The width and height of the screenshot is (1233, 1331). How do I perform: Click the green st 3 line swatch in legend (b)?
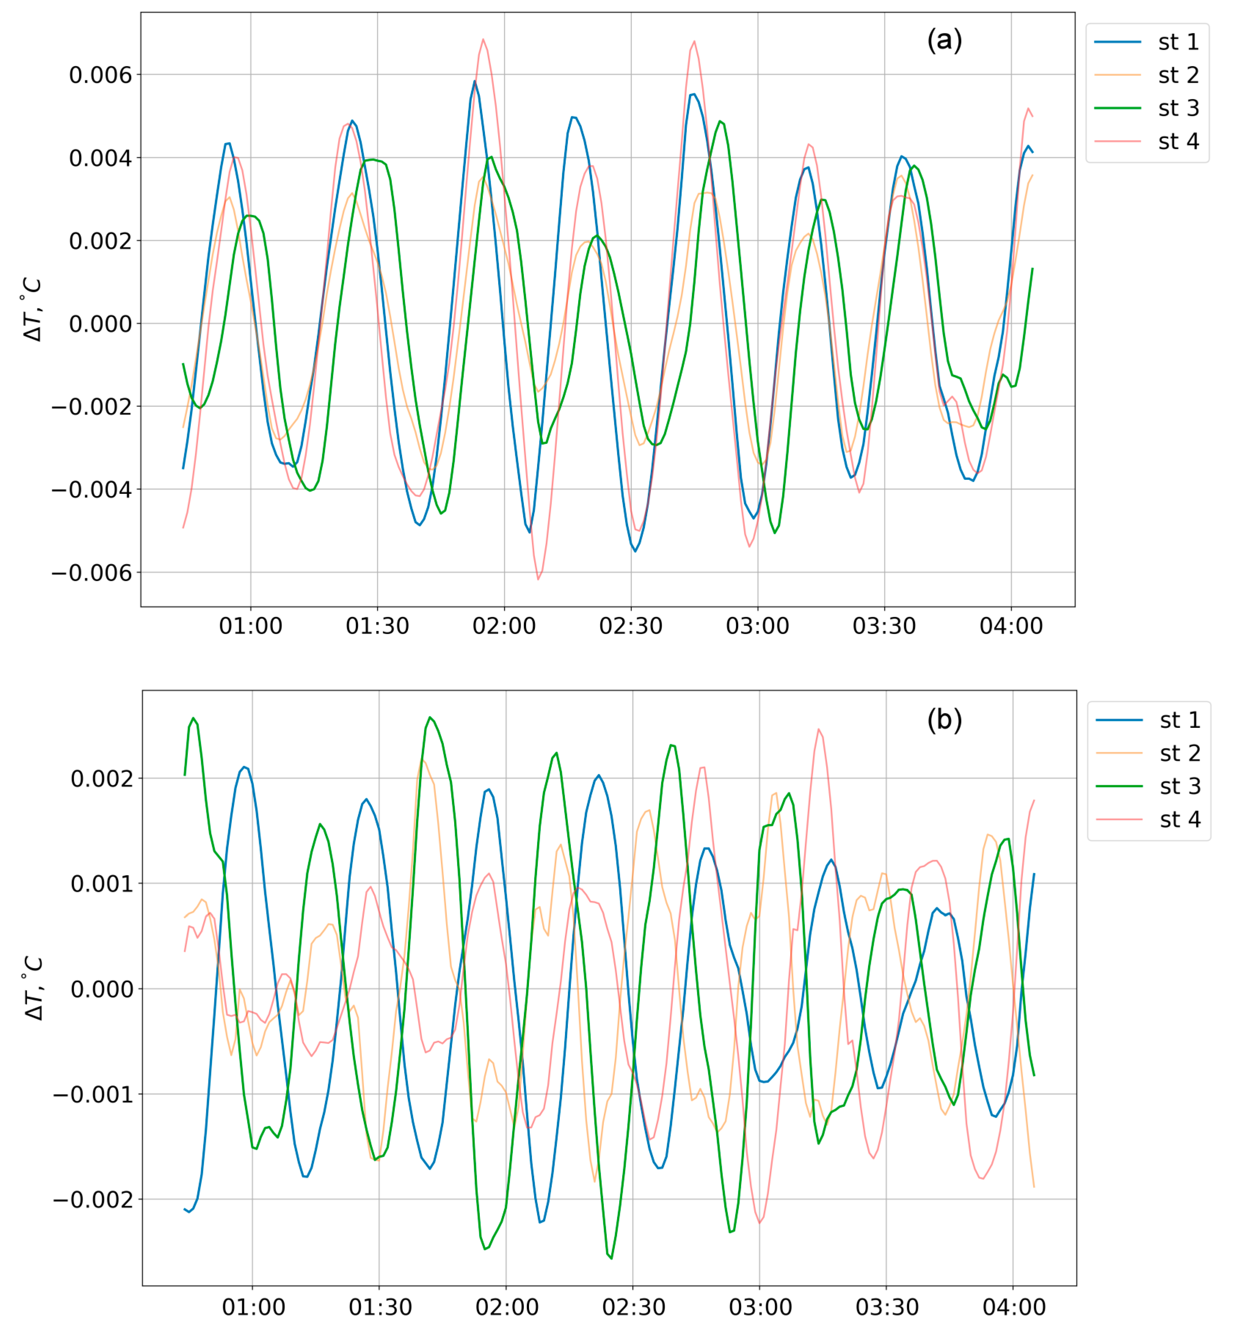[x=1120, y=786]
